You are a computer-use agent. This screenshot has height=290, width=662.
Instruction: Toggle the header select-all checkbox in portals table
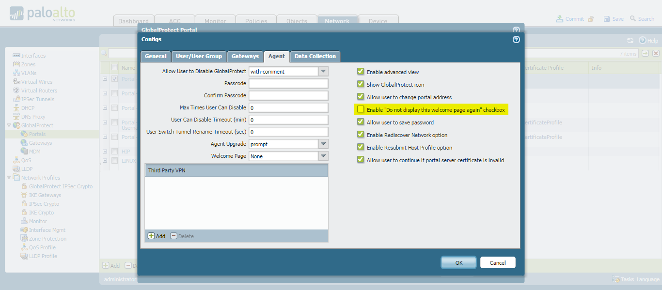(x=114, y=68)
